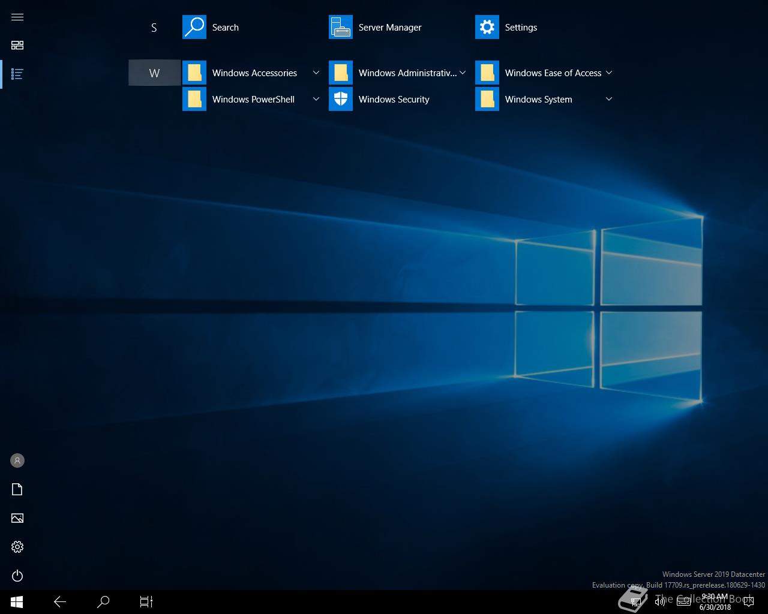Click the letter W group header
Viewport: 768px width, 614px height.
click(x=154, y=73)
